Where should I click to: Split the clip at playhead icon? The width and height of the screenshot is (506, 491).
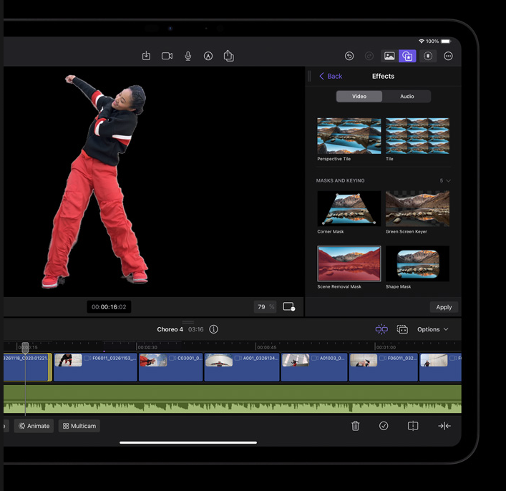pyautogui.click(x=413, y=426)
